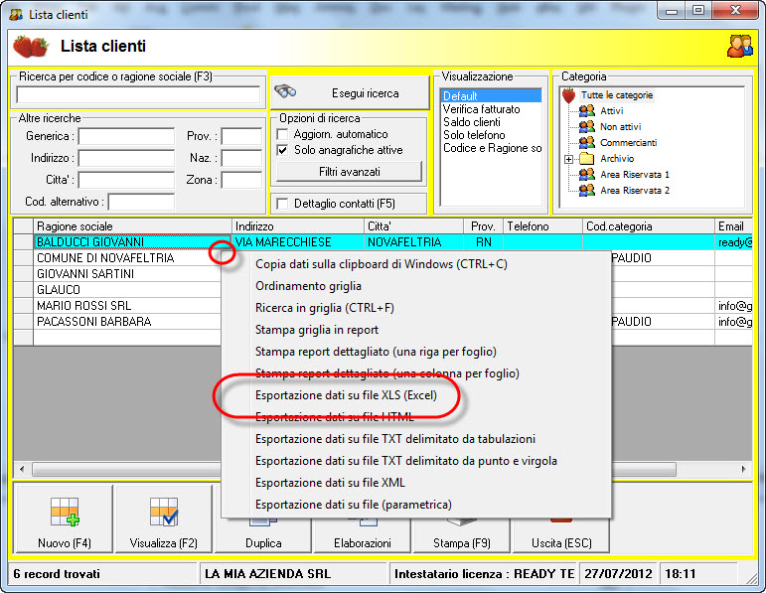The height and width of the screenshot is (593, 766).
Task: Focus the Generica search field
Action: (x=126, y=136)
